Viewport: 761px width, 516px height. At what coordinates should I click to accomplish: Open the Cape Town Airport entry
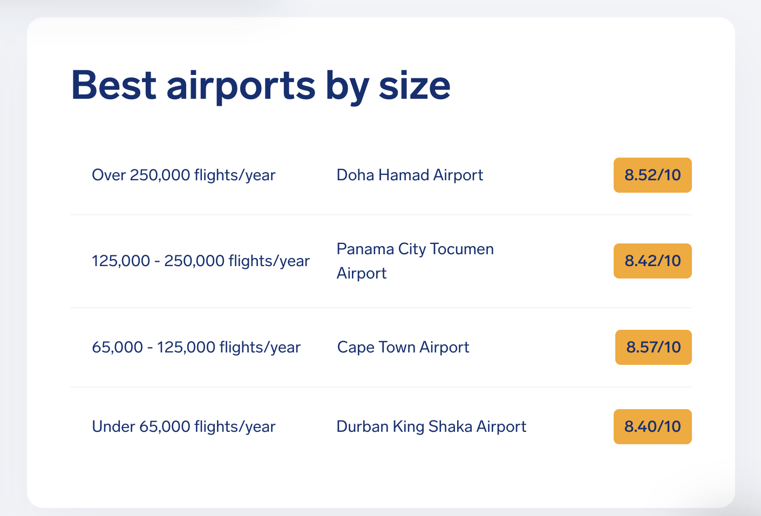point(403,347)
